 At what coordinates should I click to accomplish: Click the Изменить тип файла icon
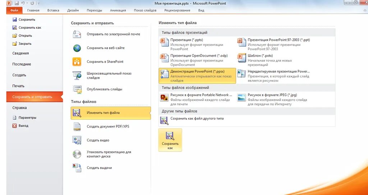77,113
